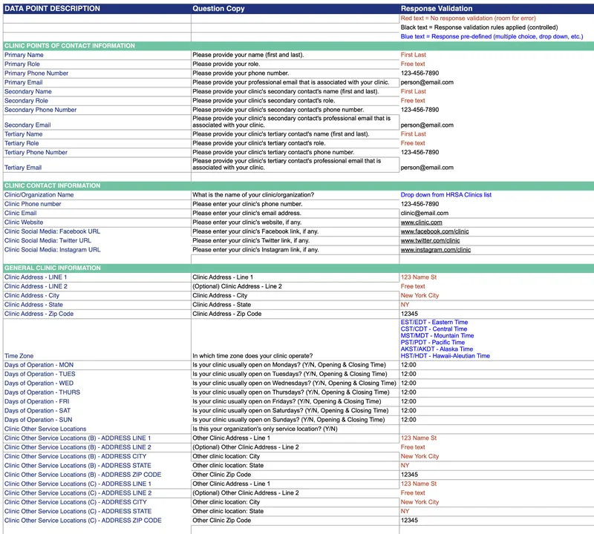Click the Saturdays open question cell
The image size is (594, 534).
(295, 411)
